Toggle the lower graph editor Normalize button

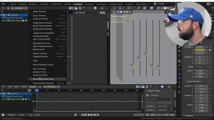[50, 87]
